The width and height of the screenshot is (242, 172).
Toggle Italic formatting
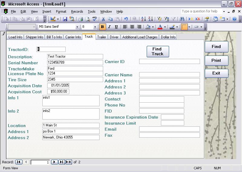point(109,27)
